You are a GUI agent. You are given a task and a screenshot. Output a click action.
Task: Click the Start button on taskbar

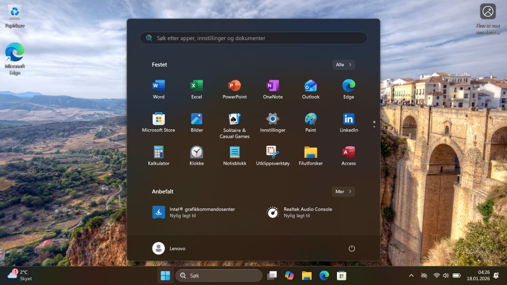165,275
